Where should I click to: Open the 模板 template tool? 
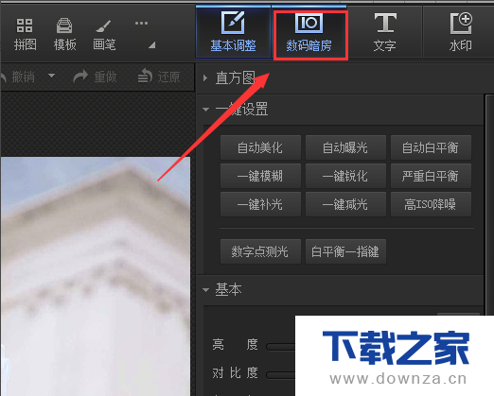64,34
